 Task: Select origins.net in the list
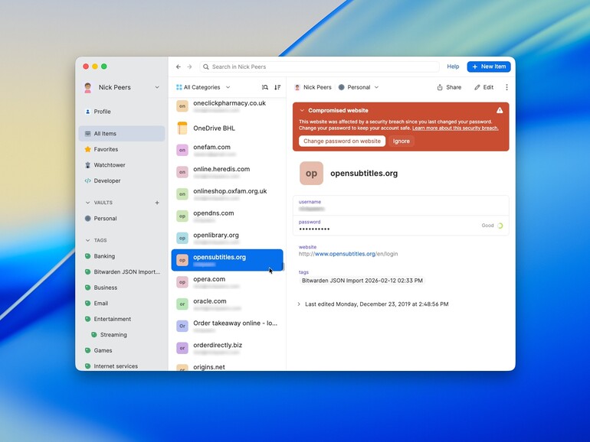pos(227,367)
